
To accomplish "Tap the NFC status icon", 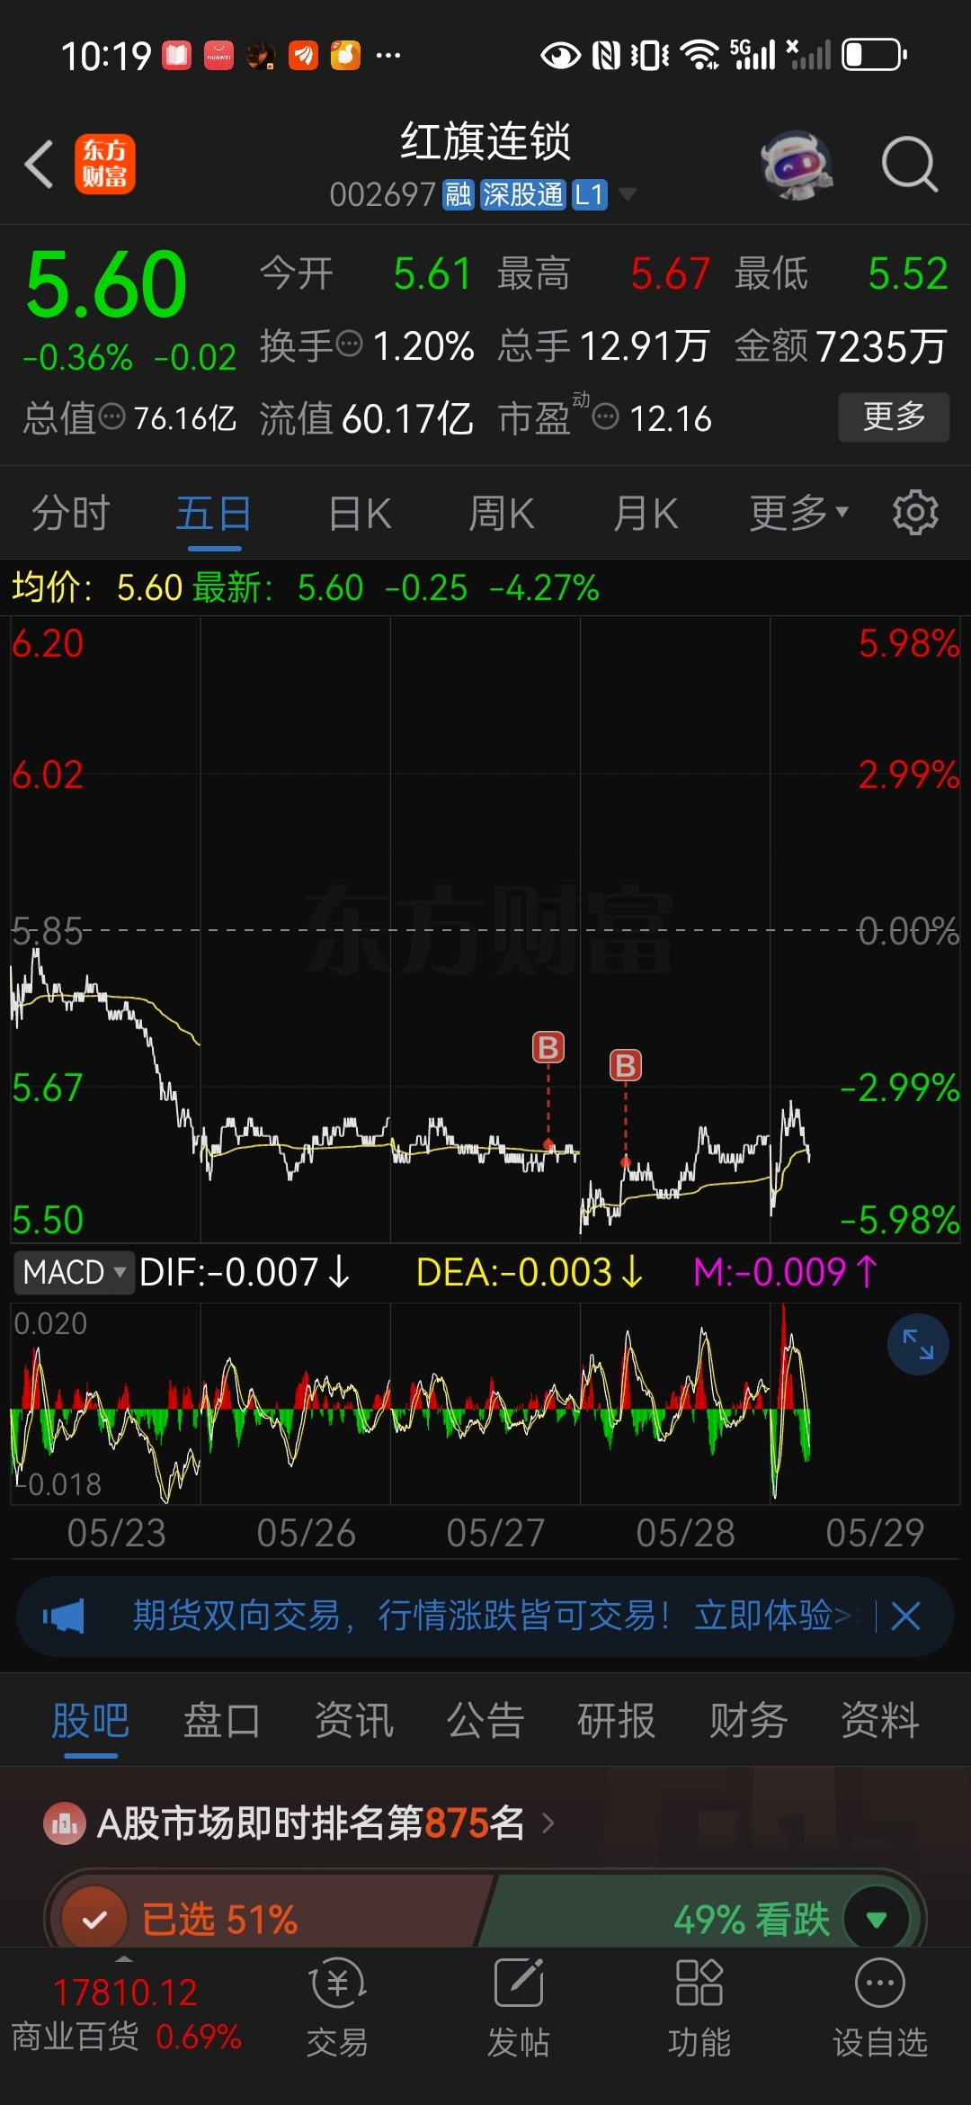I will (607, 55).
